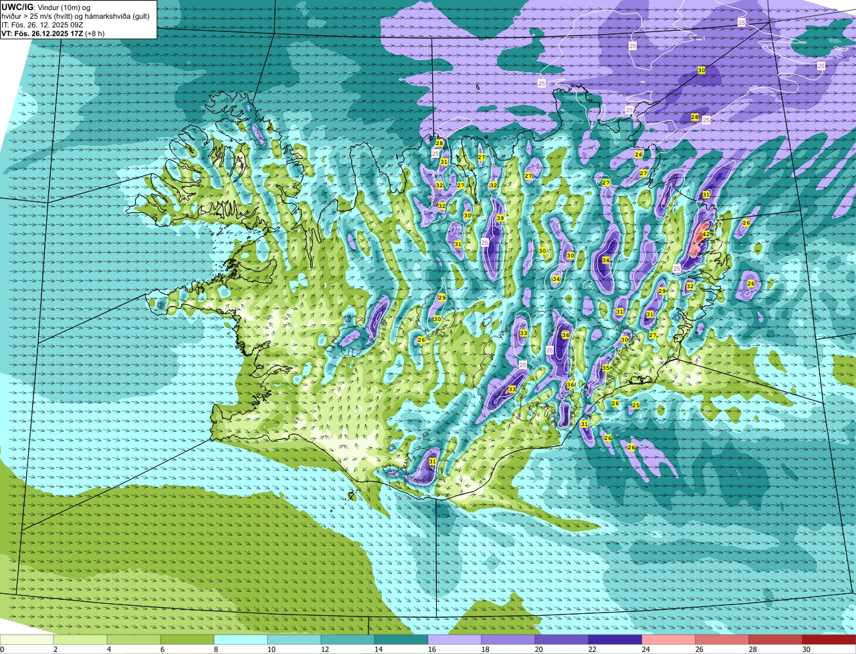This screenshot has width=856, height=654.
Task: Click the title line 'UWC/IG: Vindur (10m) og'
Action: pos(45,7)
